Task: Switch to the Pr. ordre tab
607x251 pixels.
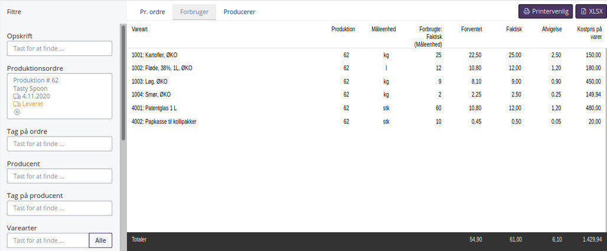Action: click(x=152, y=12)
